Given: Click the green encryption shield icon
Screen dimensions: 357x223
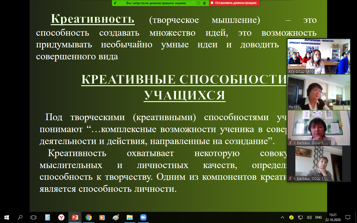Looking at the screenshot, I should pyautogui.click(x=204, y=3).
